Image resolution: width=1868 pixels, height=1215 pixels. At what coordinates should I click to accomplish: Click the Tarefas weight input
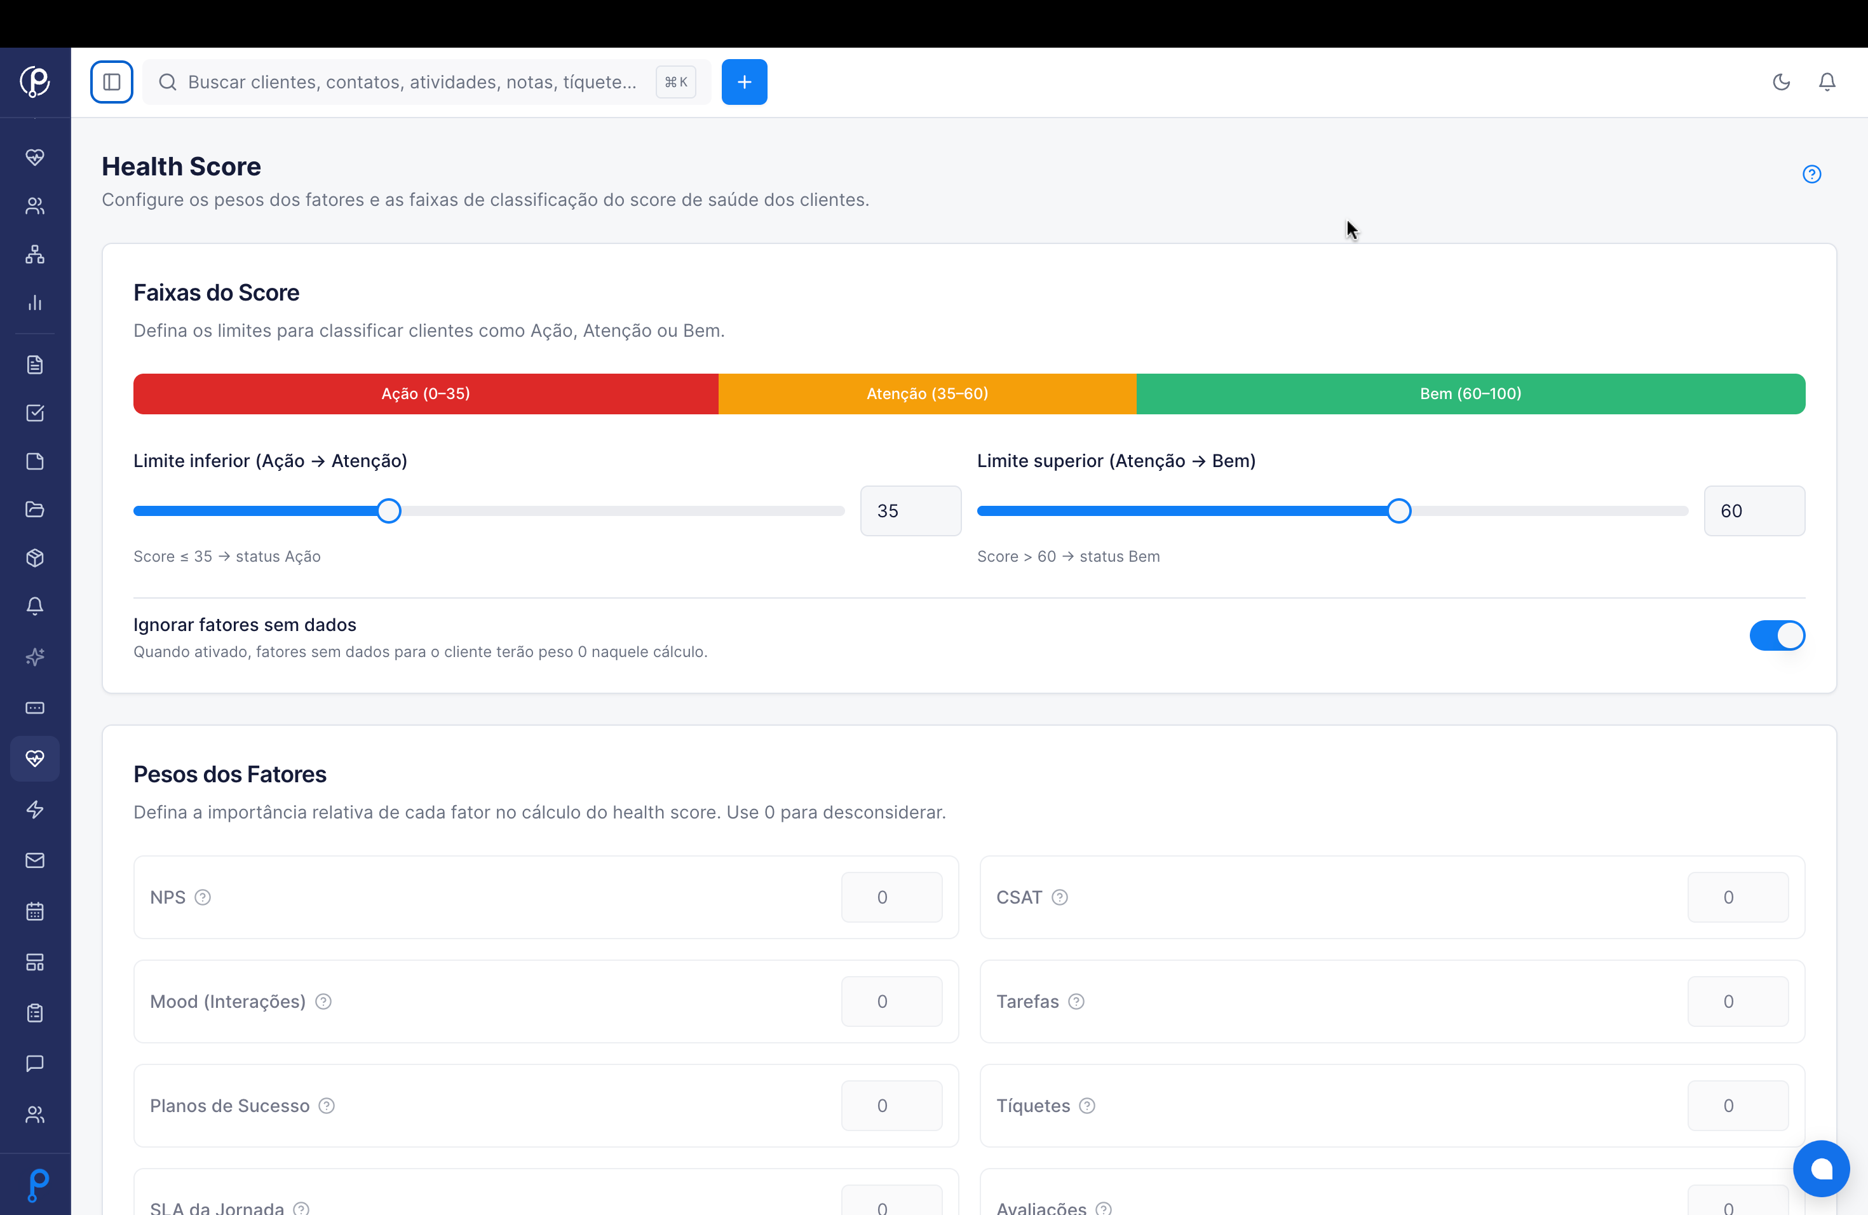1738,1002
